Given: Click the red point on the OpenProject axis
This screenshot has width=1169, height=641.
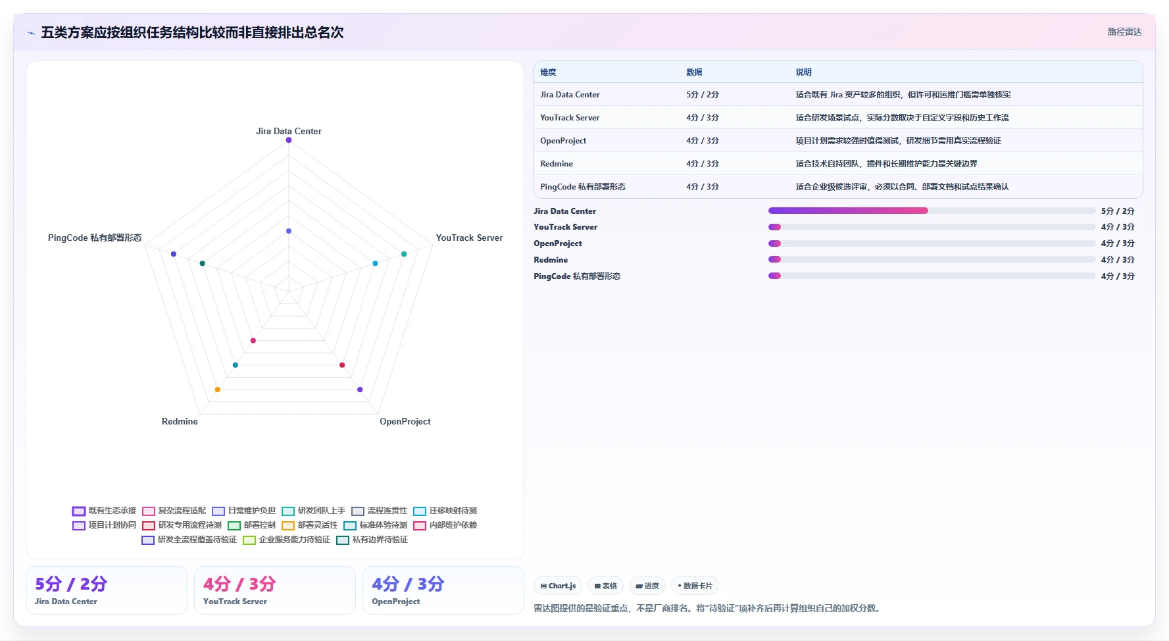Looking at the screenshot, I should click(342, 365).
